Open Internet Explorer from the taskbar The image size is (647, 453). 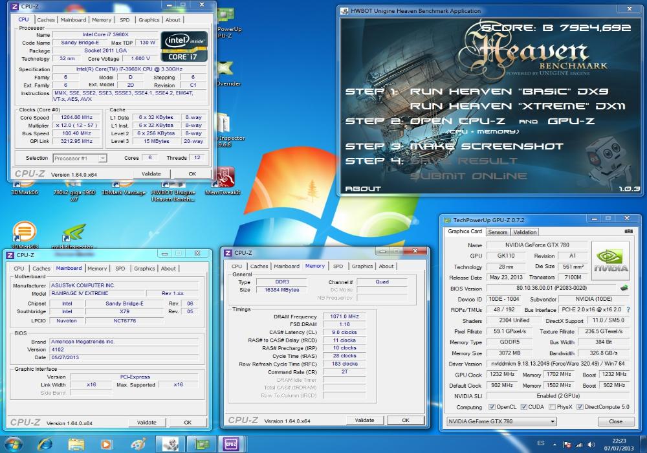click(45, 445)
